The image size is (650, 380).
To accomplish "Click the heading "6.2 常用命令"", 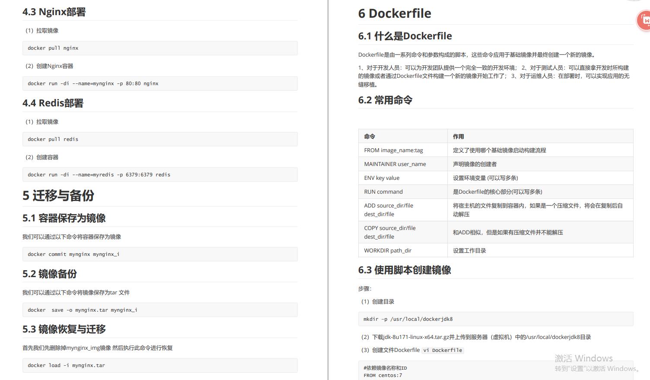I will (385, 100).
